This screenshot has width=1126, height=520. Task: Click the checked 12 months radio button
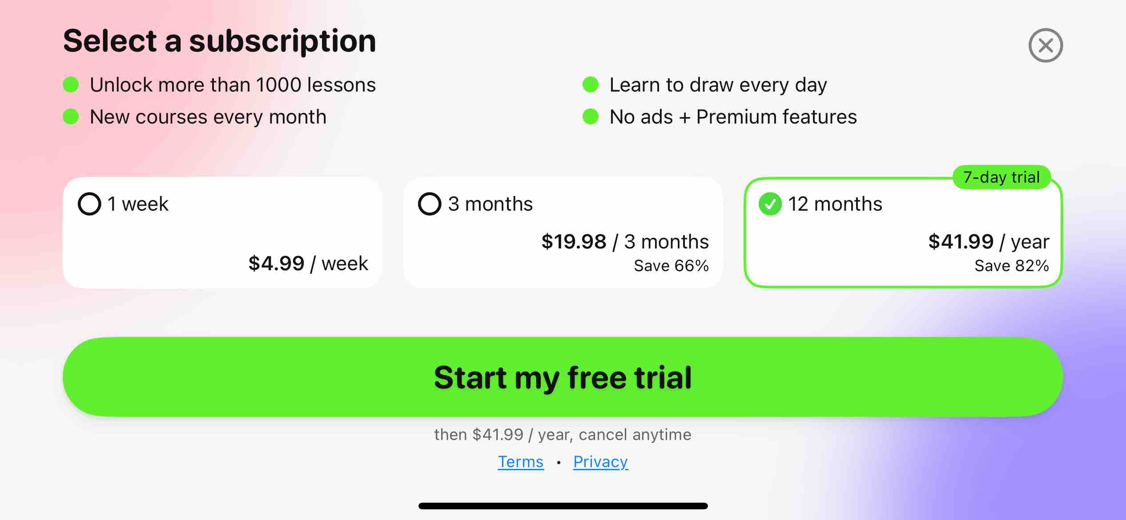tap(771, 204)
